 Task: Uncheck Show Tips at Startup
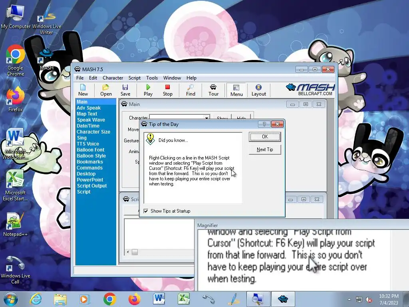coord(146,211)
